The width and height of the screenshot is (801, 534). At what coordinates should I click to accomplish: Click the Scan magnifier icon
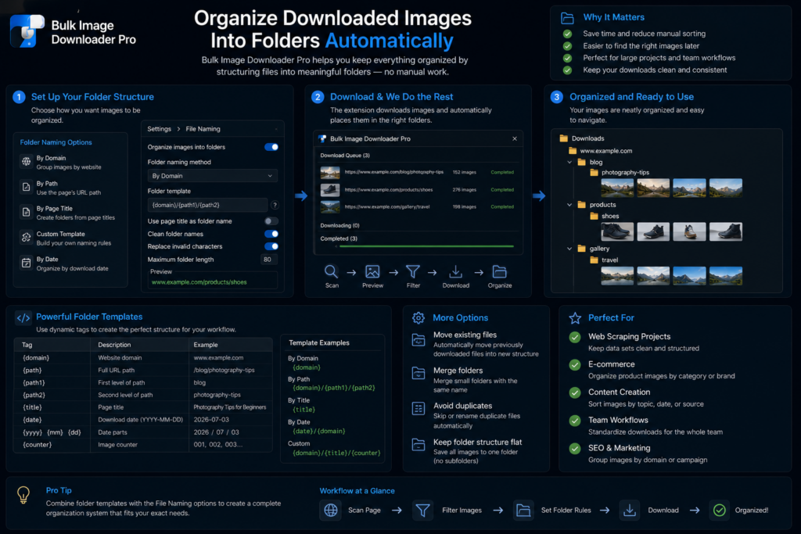(x=331, y=271)
